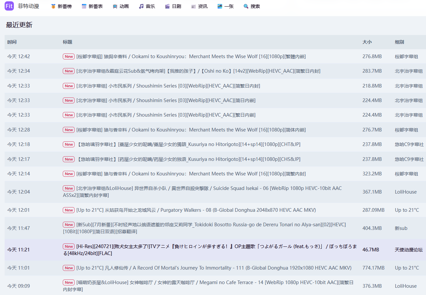Open the 新番榜 navigation item

pos(65,6)
